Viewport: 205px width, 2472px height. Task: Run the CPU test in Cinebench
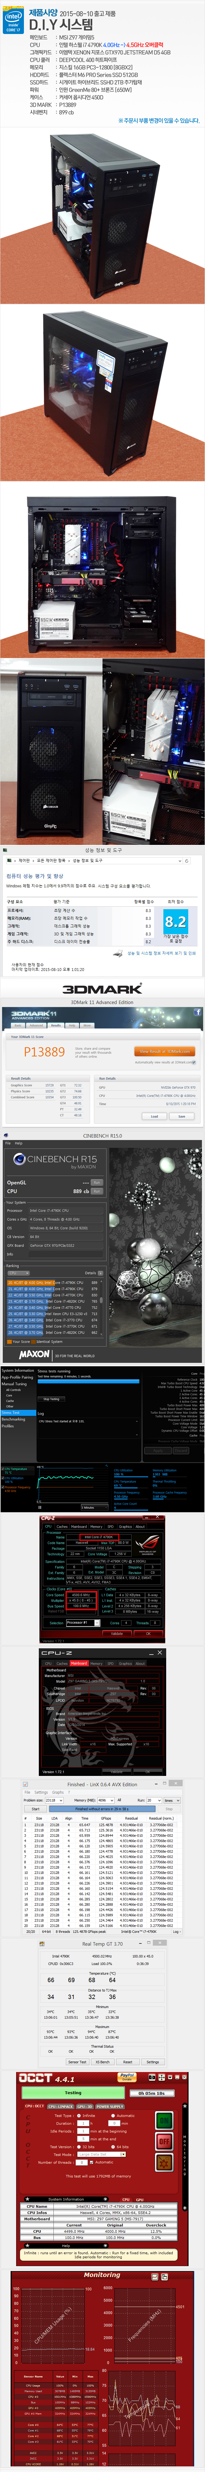tap(97, 1191)
